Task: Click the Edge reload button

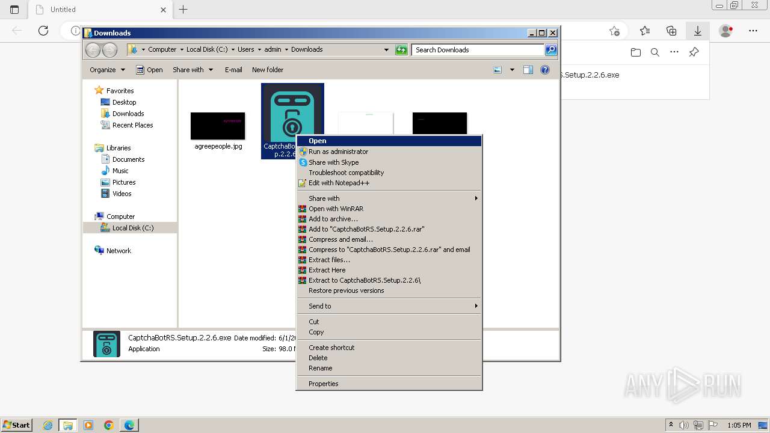Action: [x=43, y=31]
